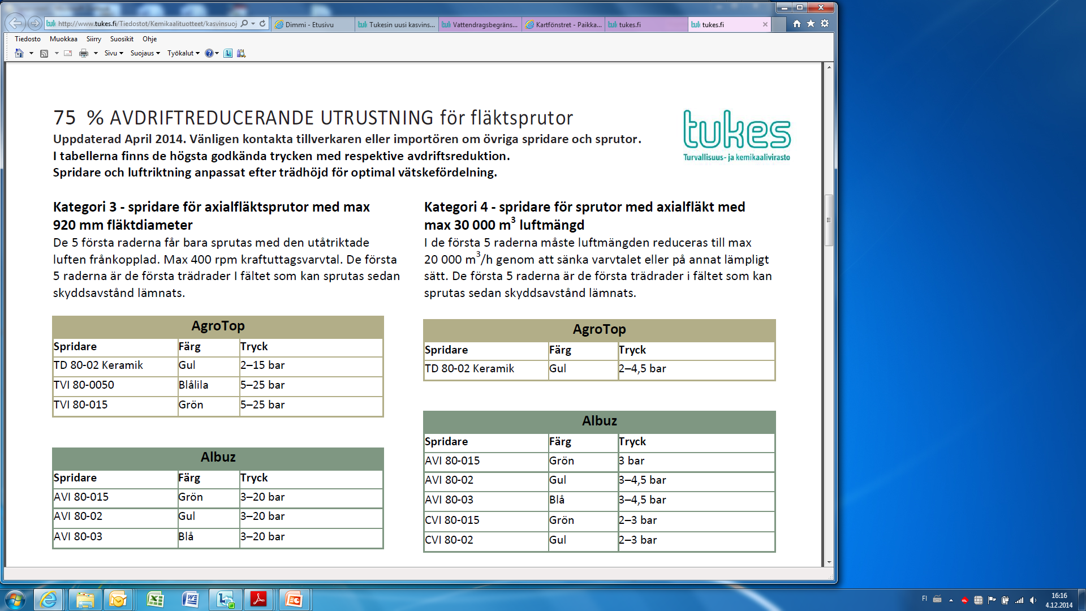Switch to the Vattendragsbegräns... tab
The height and width of the screenshot is (611, 1086).
[x=480, y=24]
